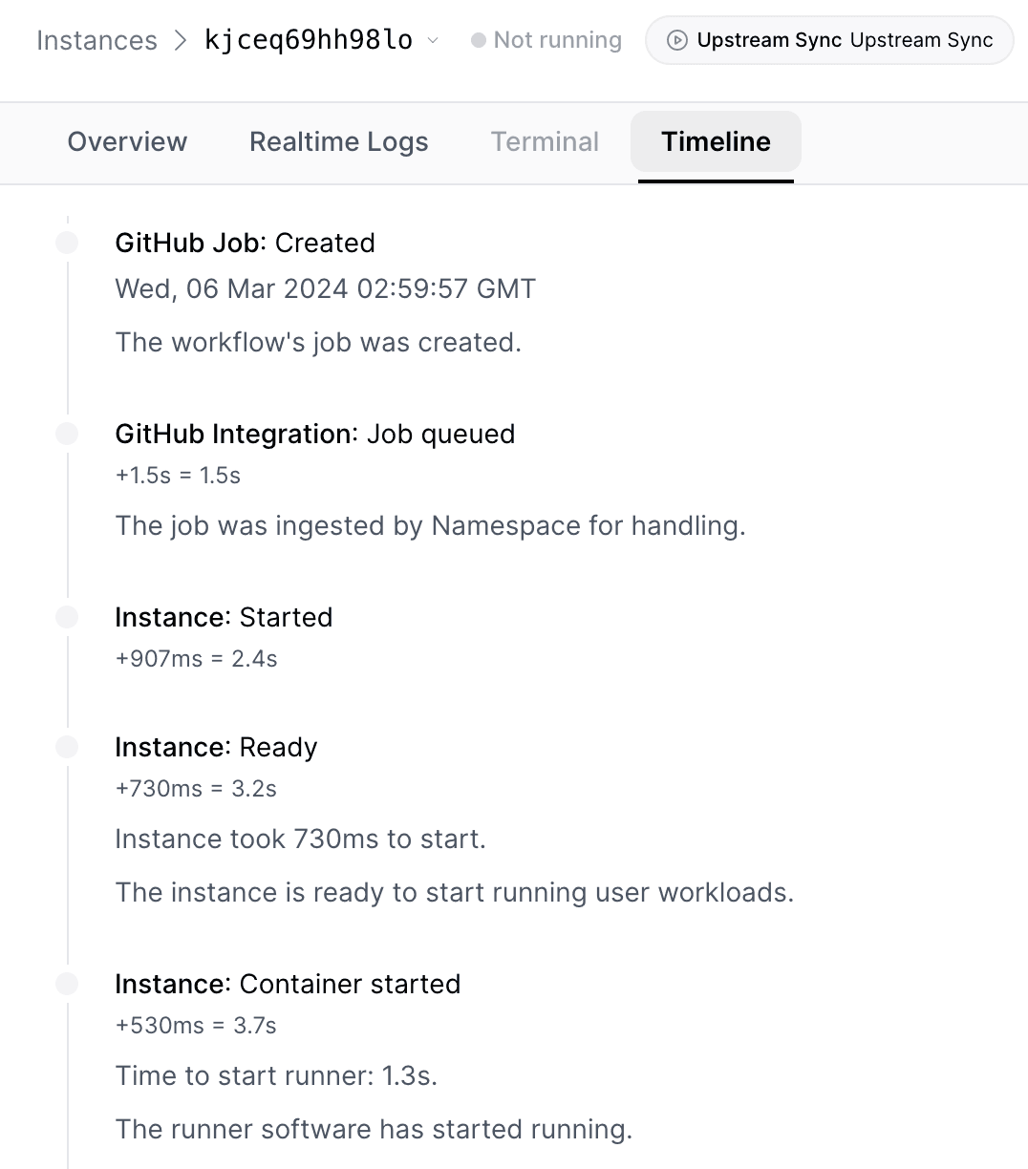Click the Instance Ready milestone dot
This screenshot has height=1169, width=1028.
(x=67, y=747)
